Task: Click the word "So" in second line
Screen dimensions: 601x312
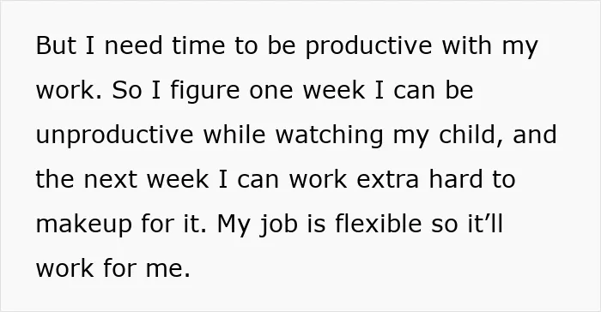Action: coord(126,90)
